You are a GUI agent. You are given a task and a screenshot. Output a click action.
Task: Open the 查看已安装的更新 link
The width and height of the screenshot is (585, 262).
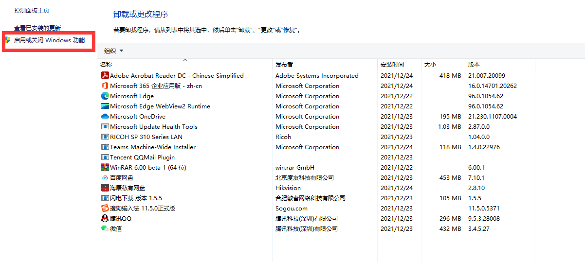tap(37, 28)
